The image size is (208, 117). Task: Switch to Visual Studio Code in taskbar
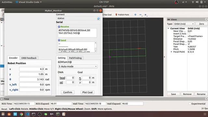coord(27,114)
